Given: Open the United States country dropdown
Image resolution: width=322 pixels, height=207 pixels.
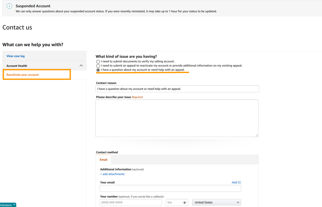Looking at the screenshot, I should click(x=216, y=203).
